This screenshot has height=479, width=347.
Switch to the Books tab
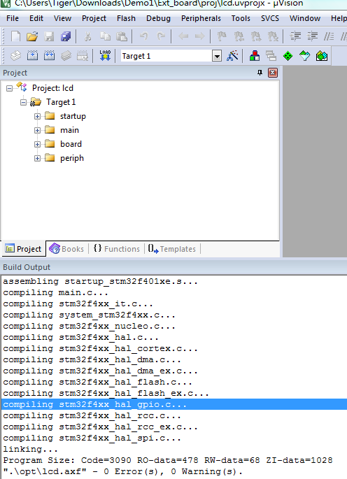(x=66, y=249)
